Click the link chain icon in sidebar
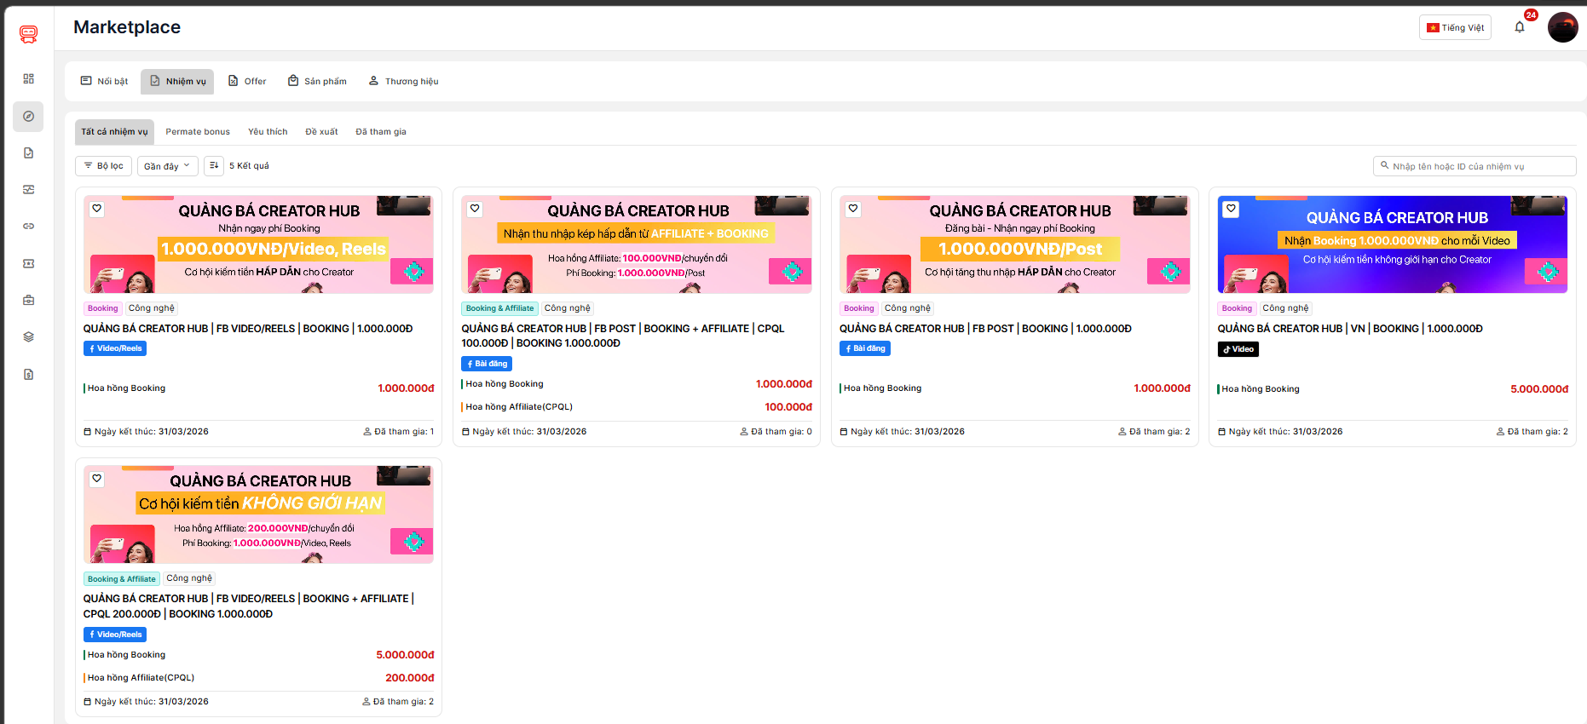1587x724 pixels. tap(28, 226)
